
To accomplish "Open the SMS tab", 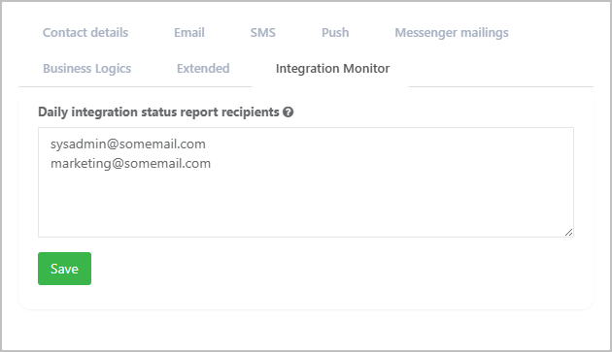I will coord(262,32).
